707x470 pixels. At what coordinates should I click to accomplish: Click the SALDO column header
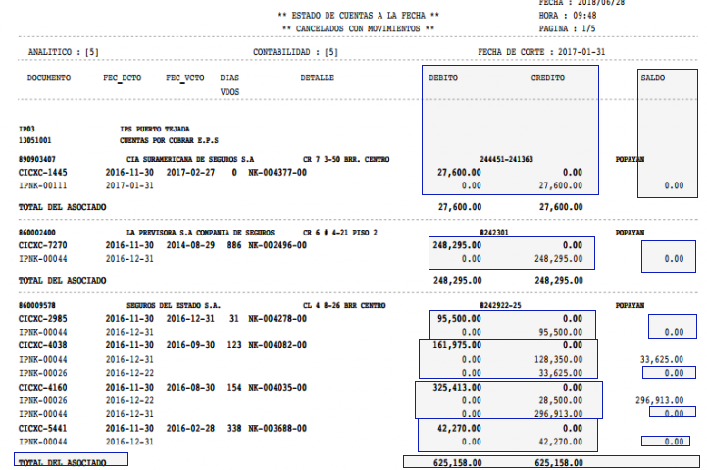(x=652, y=77)
